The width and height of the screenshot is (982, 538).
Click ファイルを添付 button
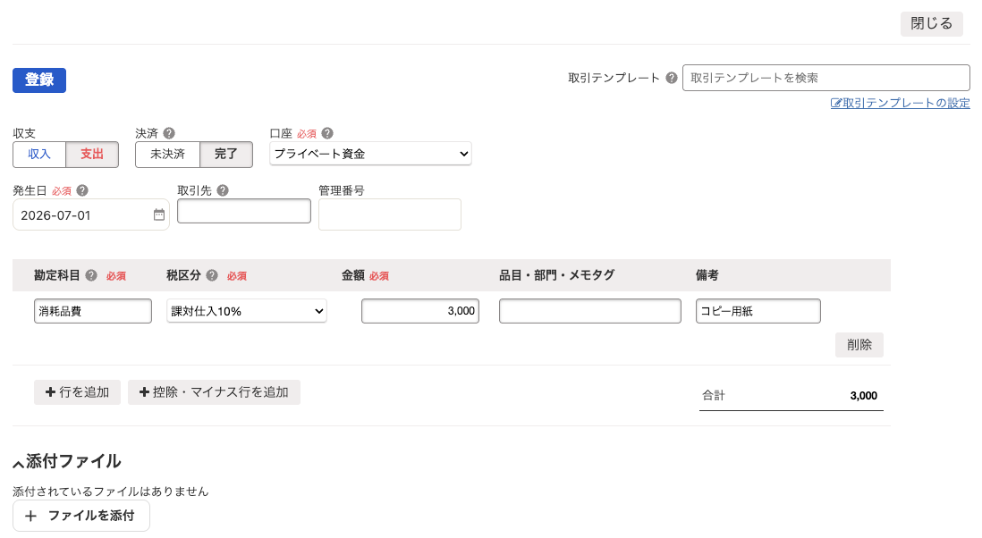pos(80,516)
